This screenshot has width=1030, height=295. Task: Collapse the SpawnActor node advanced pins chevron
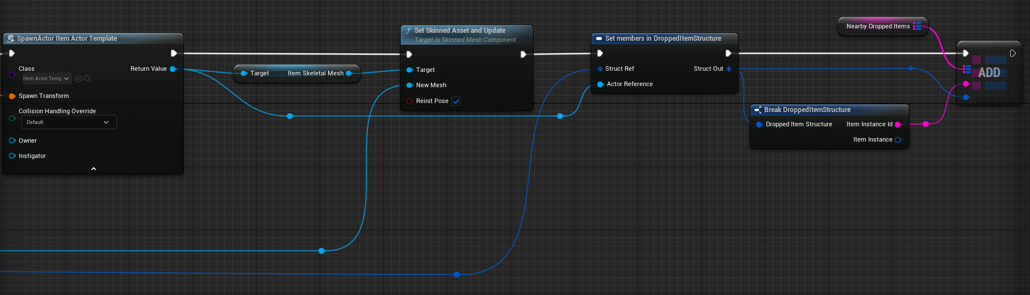coord(94,169)
